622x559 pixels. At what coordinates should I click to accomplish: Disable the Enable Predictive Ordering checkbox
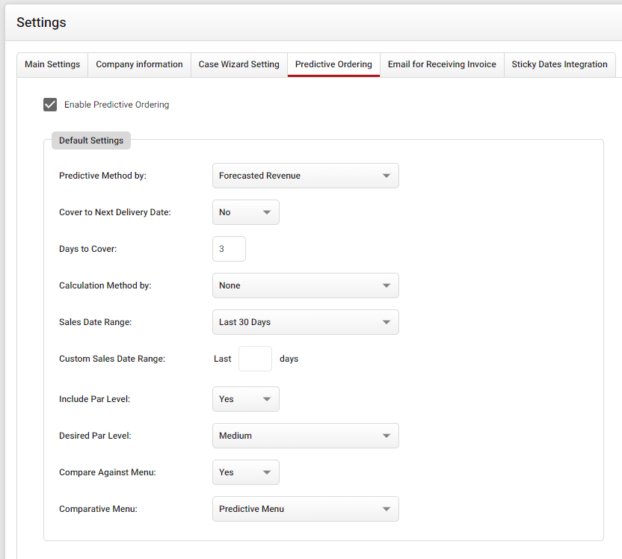49,105
